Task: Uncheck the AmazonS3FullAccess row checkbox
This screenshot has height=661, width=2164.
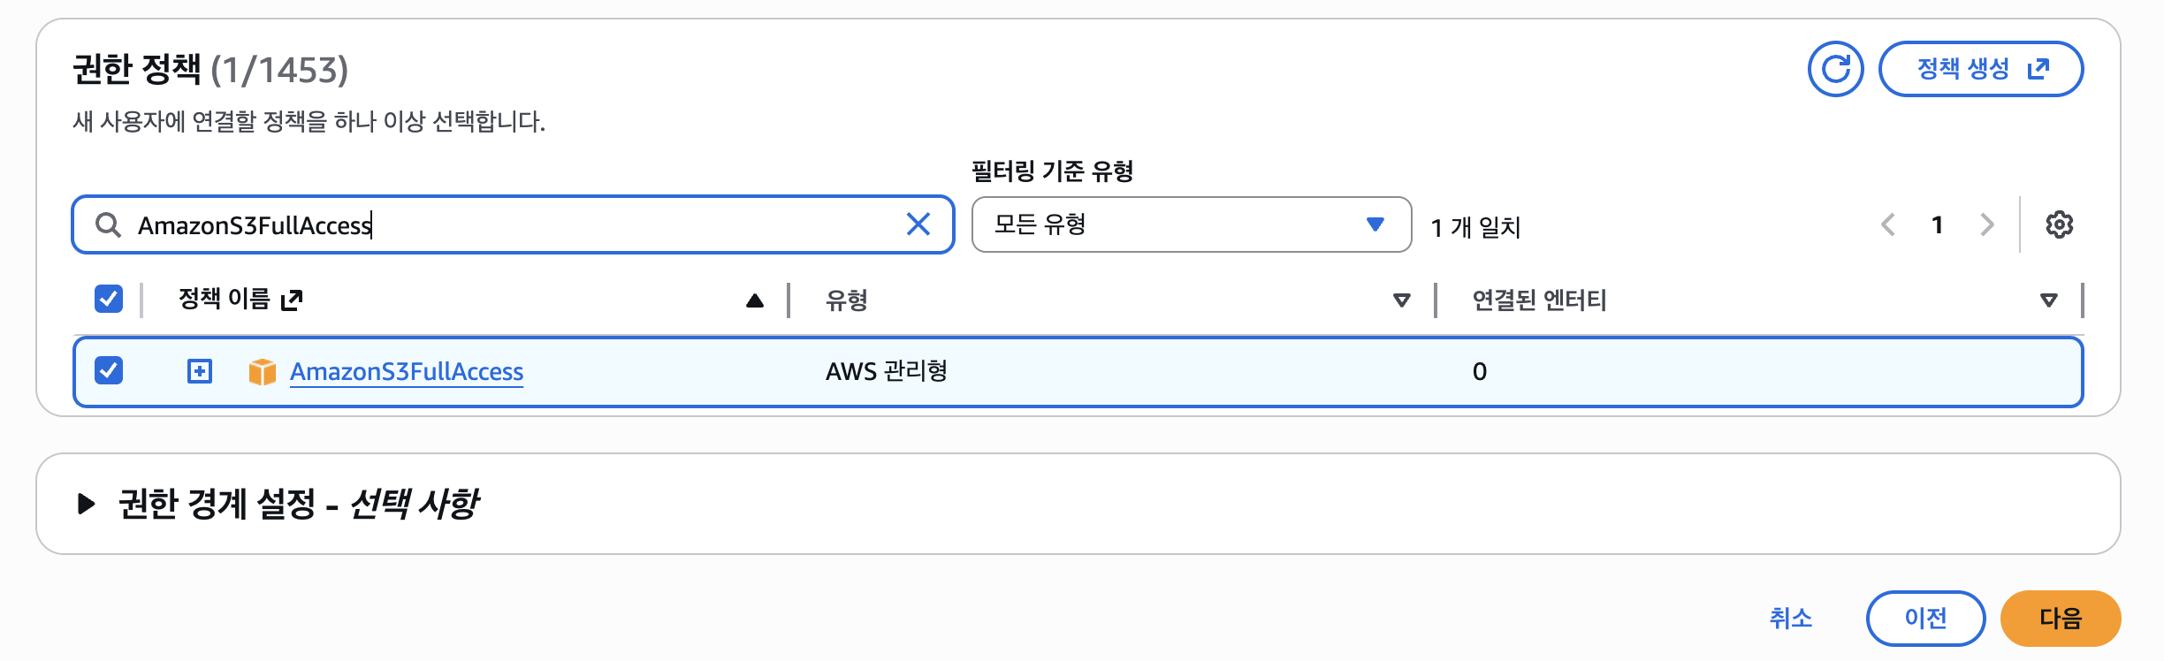Action: [109, 370]
